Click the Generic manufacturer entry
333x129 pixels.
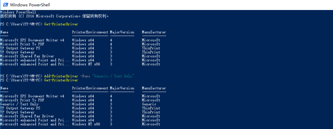click(149, 104)
